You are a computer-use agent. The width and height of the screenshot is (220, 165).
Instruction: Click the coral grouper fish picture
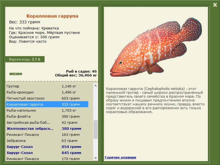[156, 47]
